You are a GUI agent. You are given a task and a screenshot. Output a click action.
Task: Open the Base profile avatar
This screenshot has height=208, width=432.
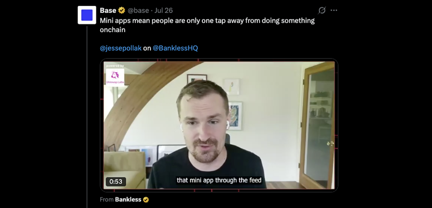pos(87,15)
